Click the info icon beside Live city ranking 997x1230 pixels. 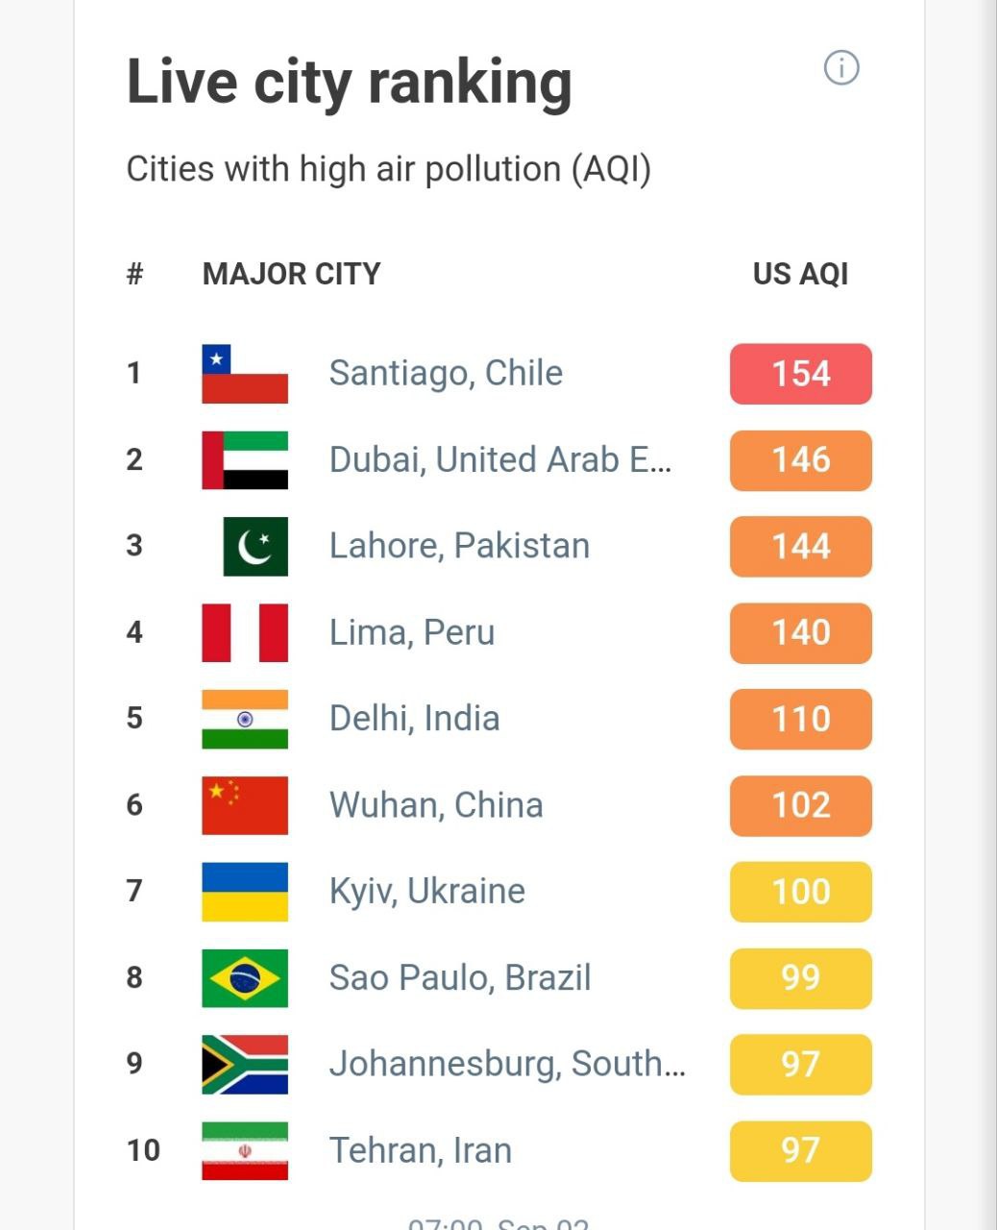(841, 68)
